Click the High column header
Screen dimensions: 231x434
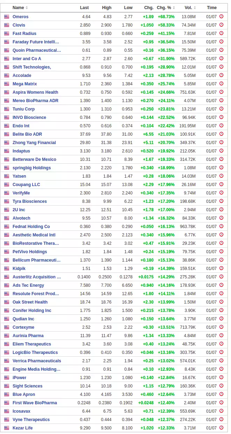[107, 8]
